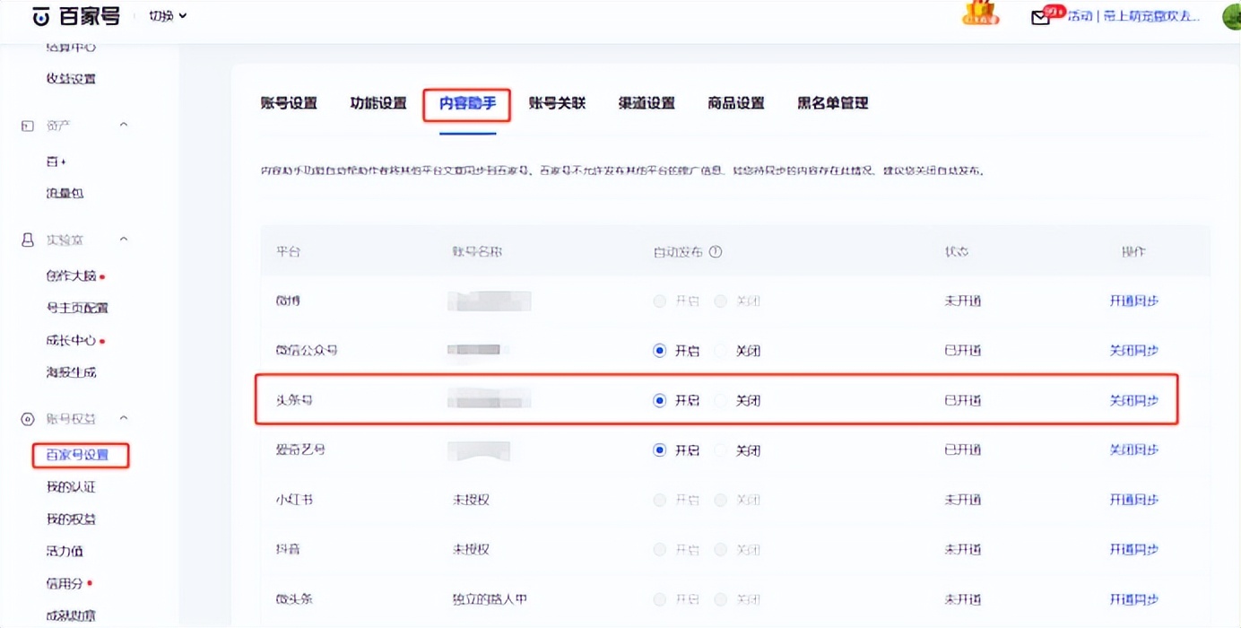
Task: Collapse the 账号权益 sidebar section
Action: click(x=124, y=418)
